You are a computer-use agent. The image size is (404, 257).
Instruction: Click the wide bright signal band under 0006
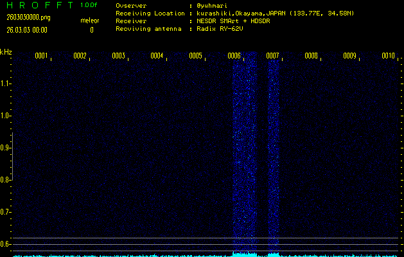(x=245, y=154)
